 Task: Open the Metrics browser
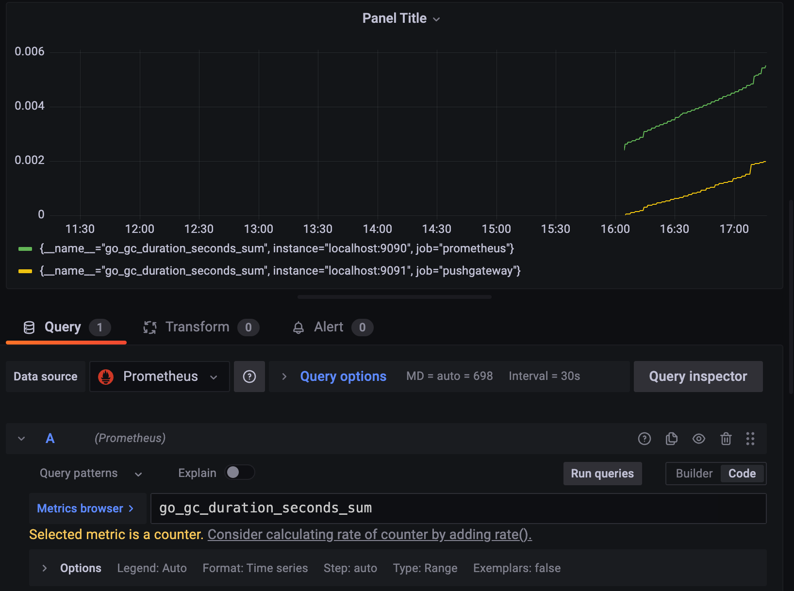(88, 509)
